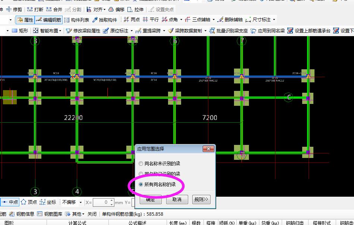354x225 pixels.
Task: Expand the 三点辅轴 dropdown arrow
Action: click(214, 20)
